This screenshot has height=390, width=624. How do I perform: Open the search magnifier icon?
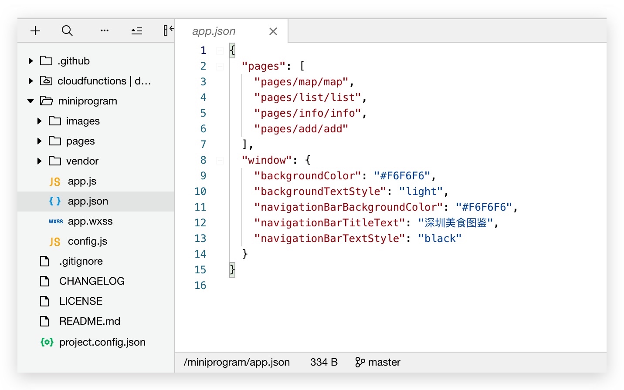click(x=67, y=30)
